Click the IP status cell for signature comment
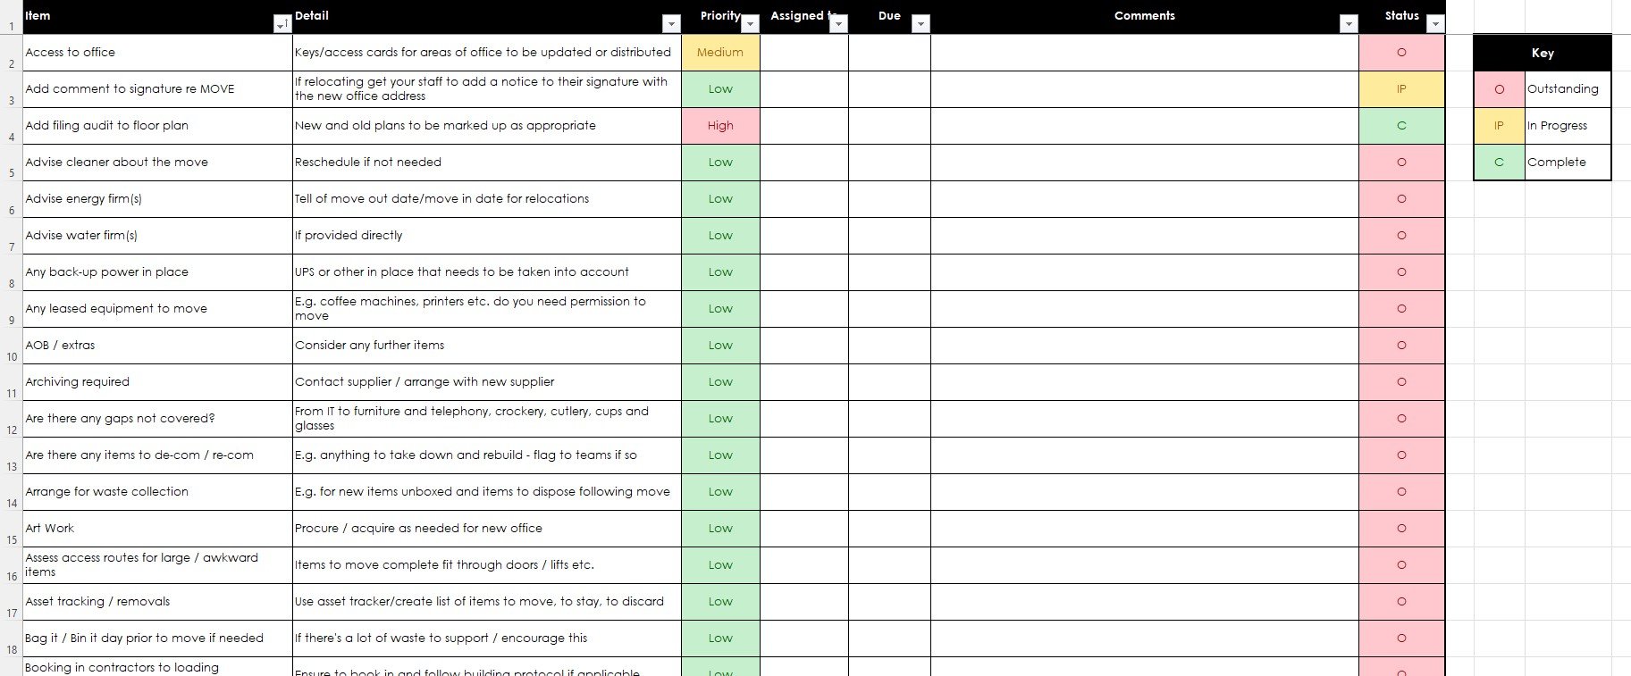This screenshot has height=676, width=1631. (x=1401, y=89)
